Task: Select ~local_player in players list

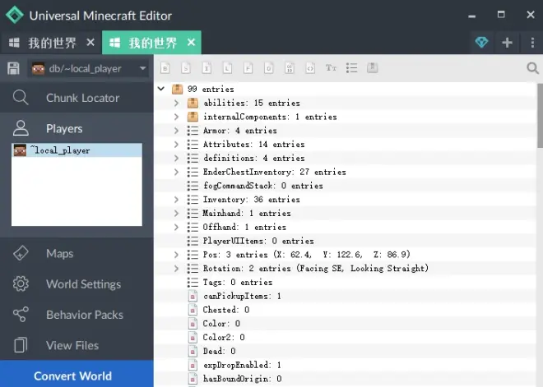Action: (77, 150)
